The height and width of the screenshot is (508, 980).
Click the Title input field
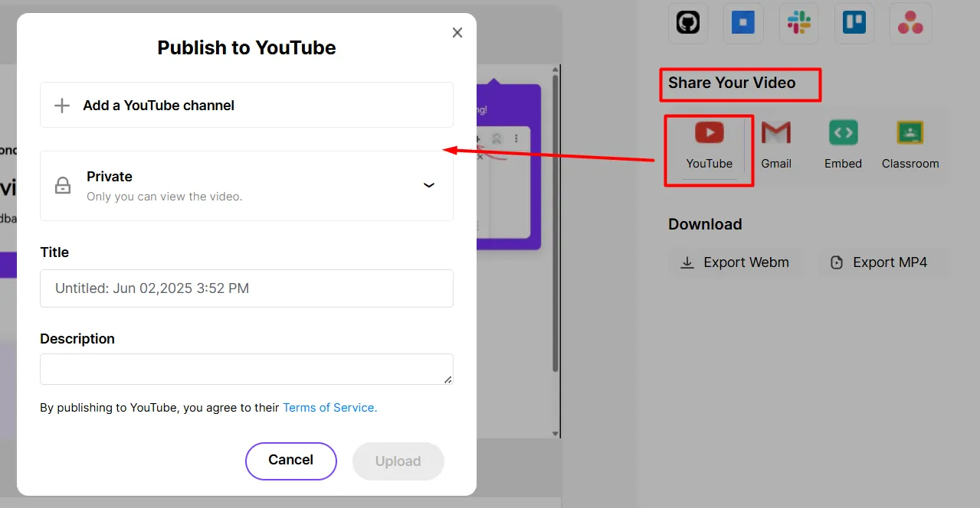tap(247, 288)
